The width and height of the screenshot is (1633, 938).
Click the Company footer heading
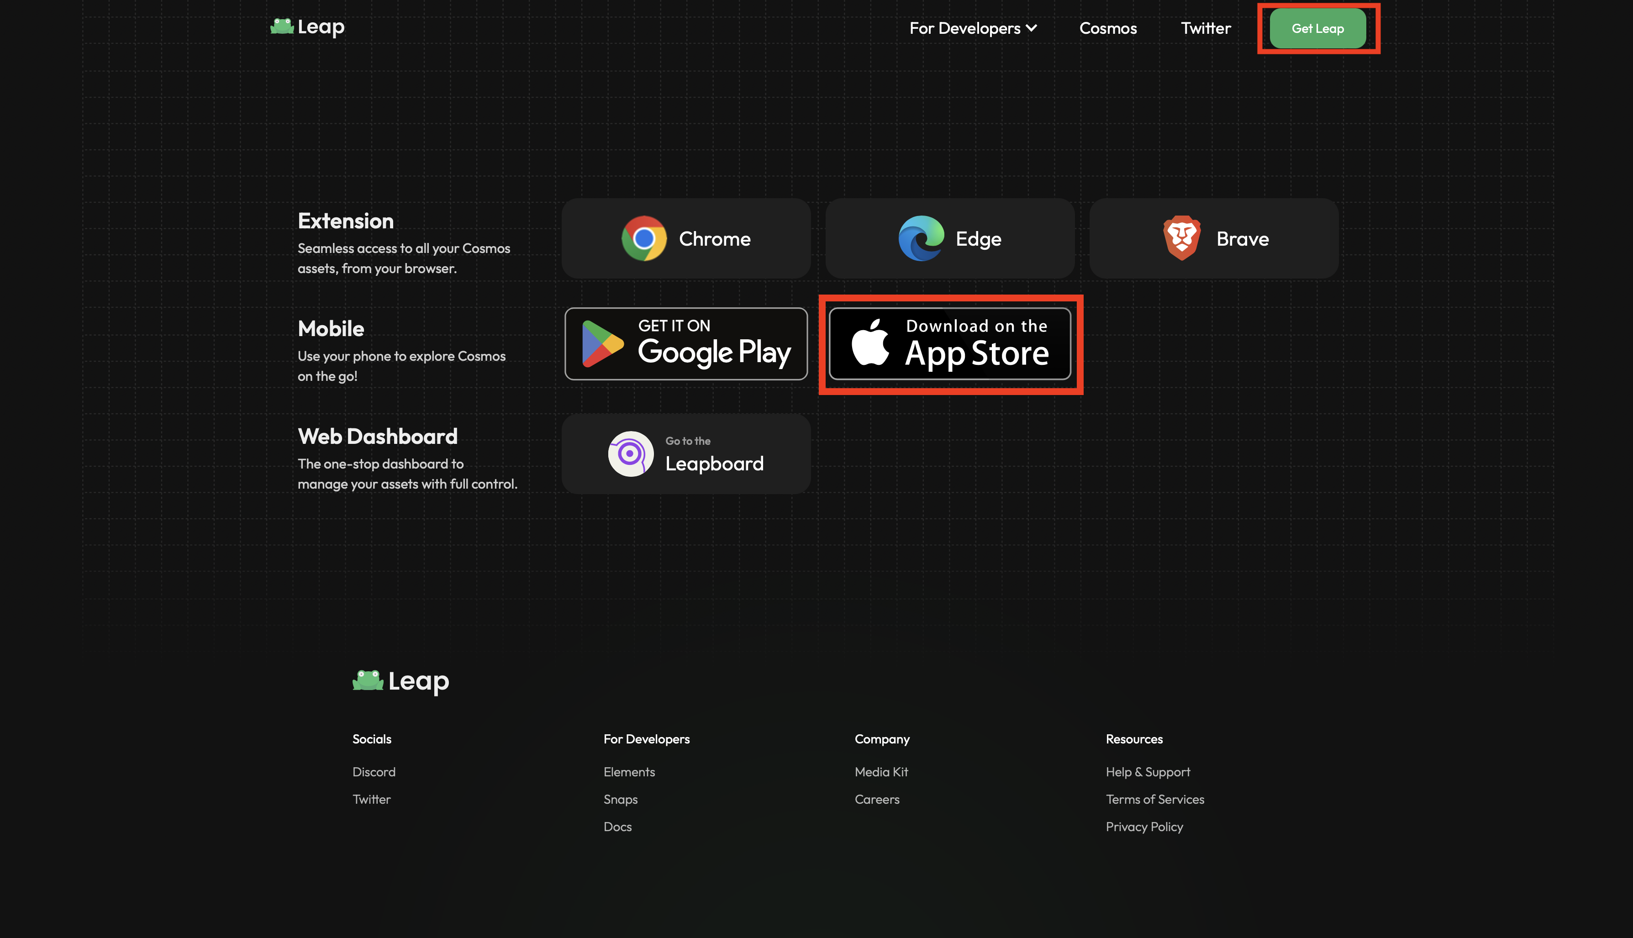[882, 739]
